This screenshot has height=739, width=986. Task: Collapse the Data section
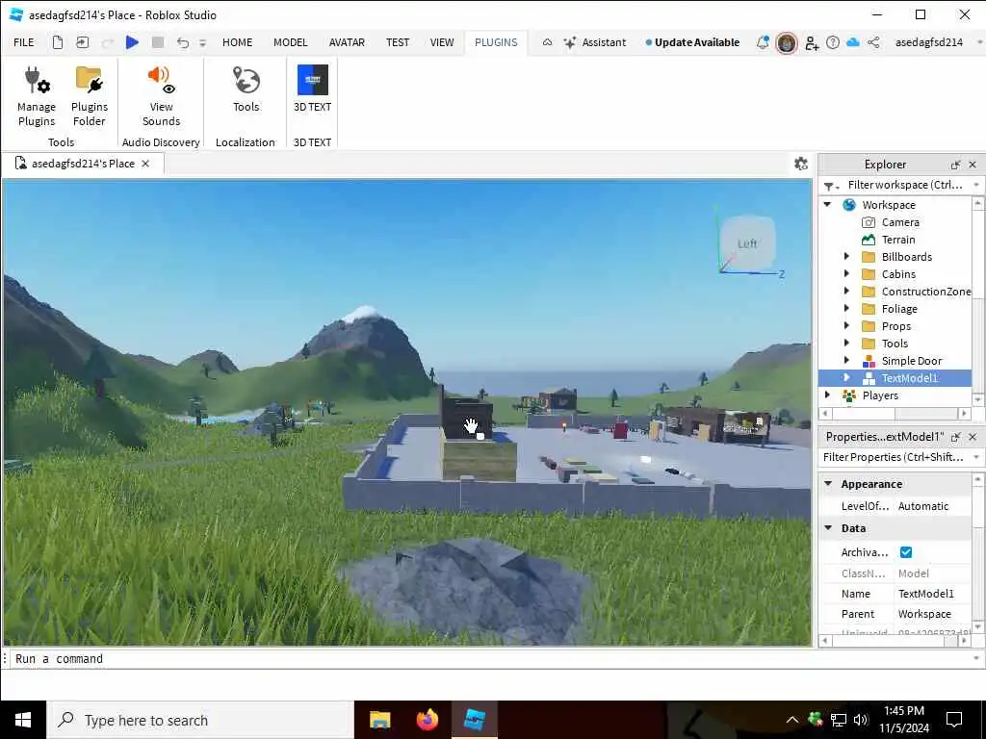click(828, 528)
